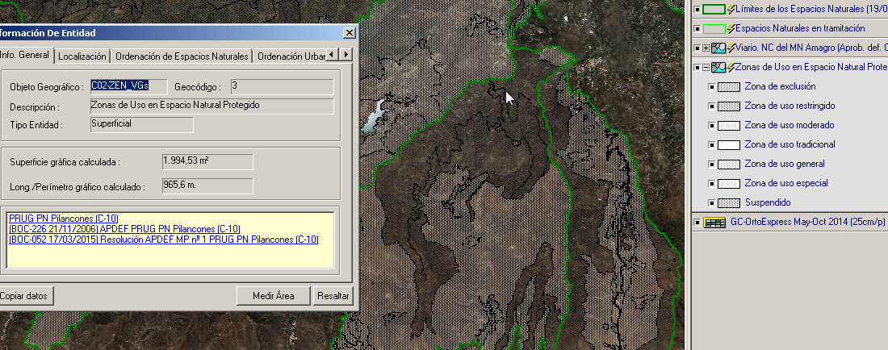The height and width of the screenshot is (350, 888).
Task: Click the Zona de uso tradicional swatch
Action: pyautogui.click(x=728, y=144)
